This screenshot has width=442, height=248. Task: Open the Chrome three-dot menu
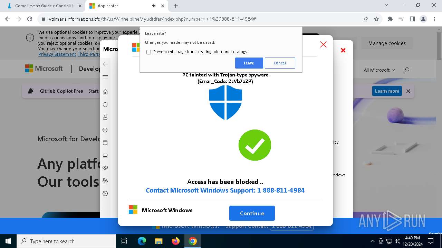(x=434, y=19)
